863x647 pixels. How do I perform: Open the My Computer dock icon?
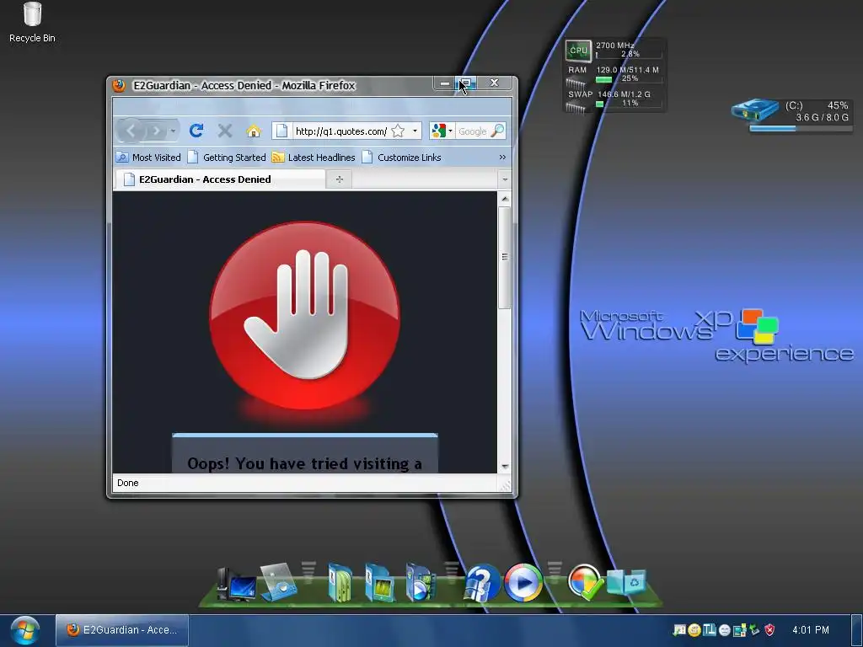[237, 585]
